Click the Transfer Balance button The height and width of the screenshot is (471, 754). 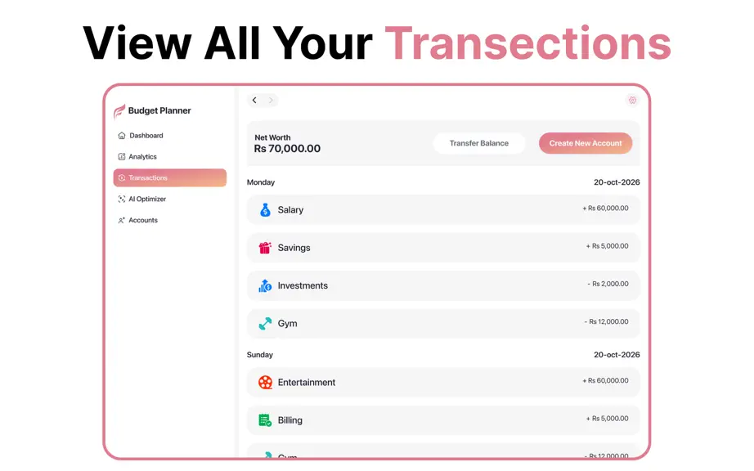click(479, 143)
